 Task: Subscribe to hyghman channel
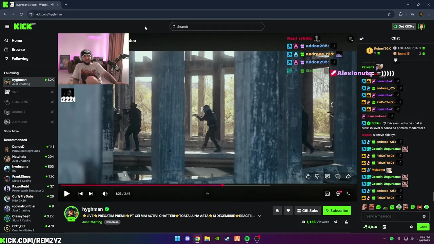(x=337, y=210)
